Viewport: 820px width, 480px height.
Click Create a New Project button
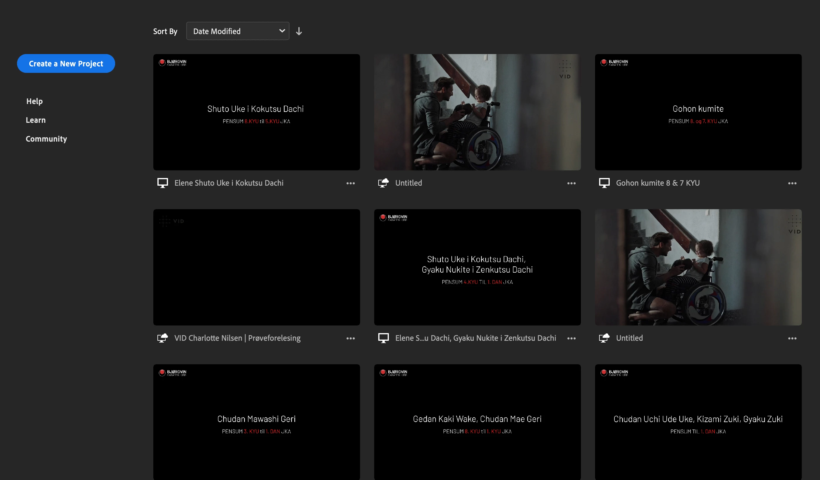66,63
